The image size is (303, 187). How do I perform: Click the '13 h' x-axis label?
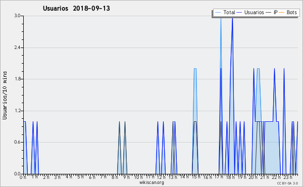click(x=173, y=177)
